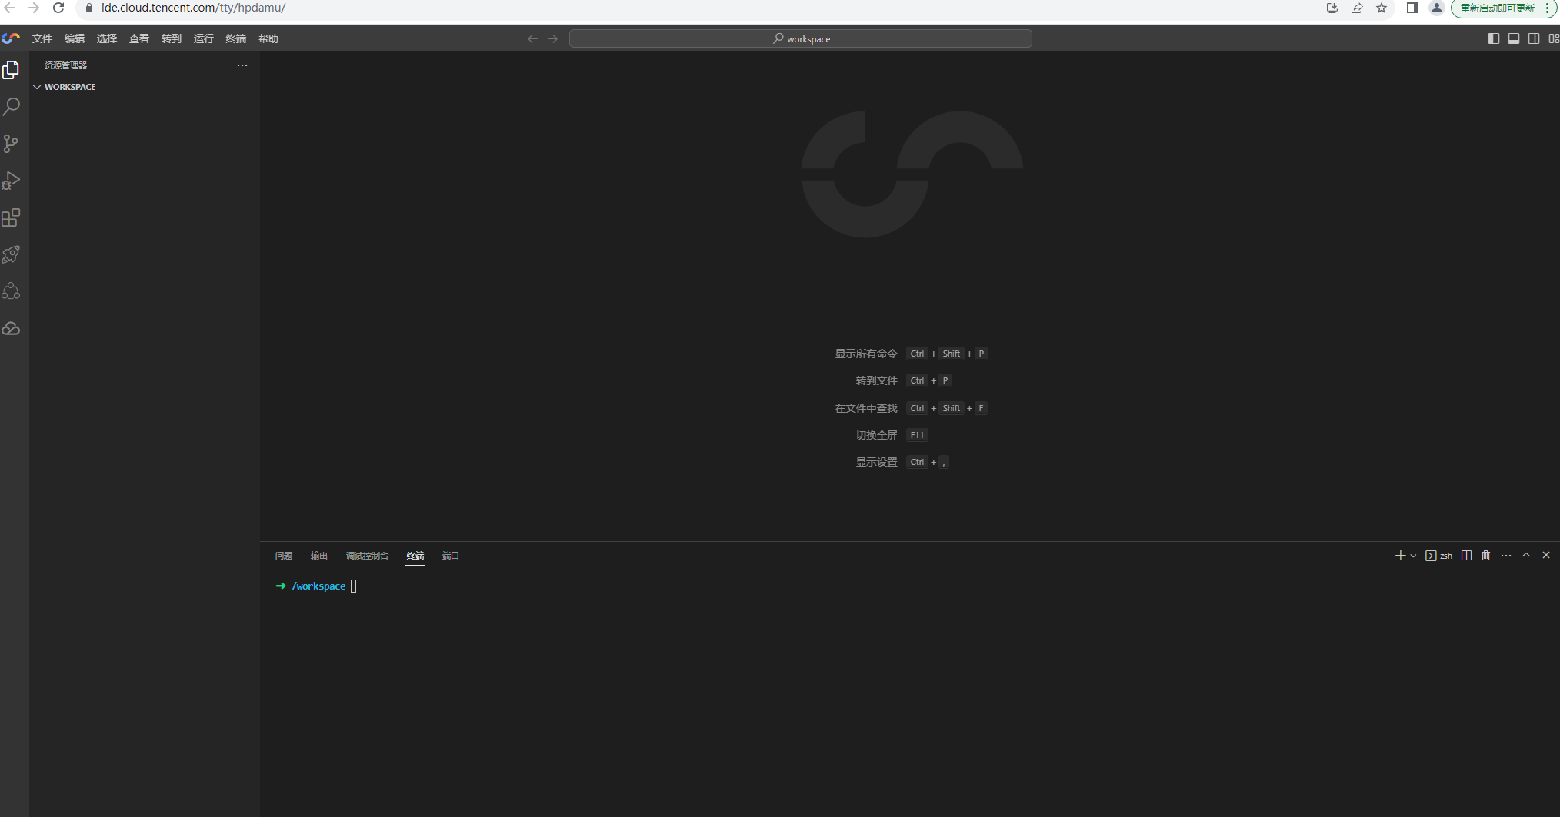The height and width of the screenshot is (817, 1560).
Task: Click the workspace command center search box
Action: 800,38
